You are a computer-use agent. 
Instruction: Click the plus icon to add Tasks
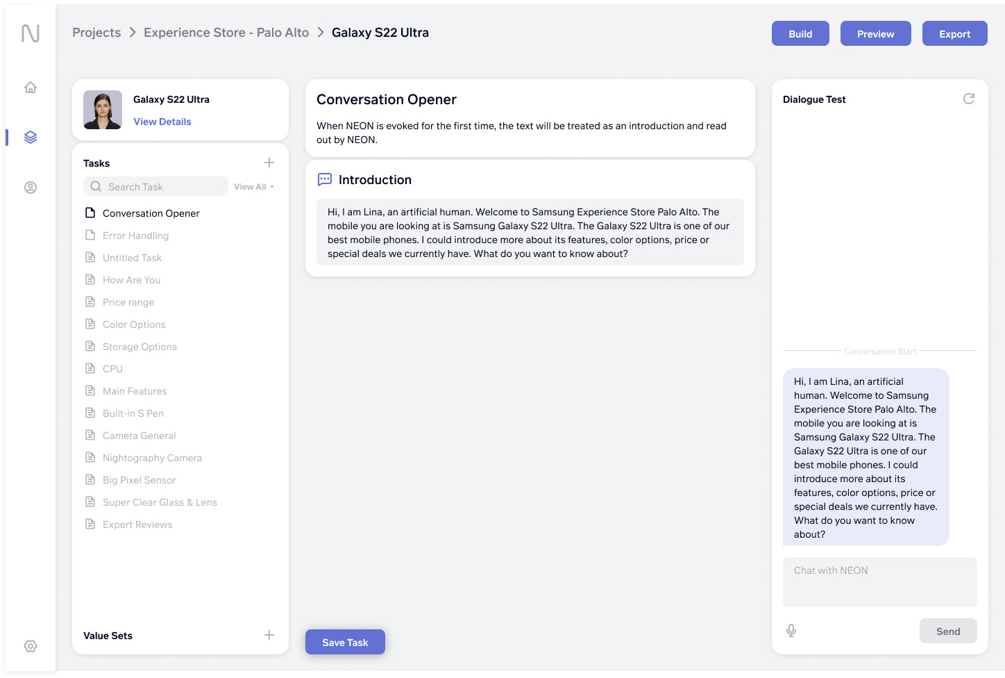(x=269, y=163)
